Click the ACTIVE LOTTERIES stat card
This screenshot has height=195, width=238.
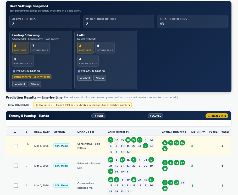[x=45, y=21]
